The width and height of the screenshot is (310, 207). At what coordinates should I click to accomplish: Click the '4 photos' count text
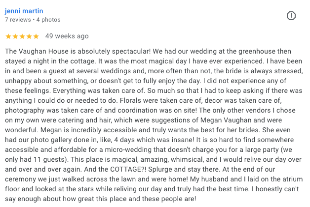(48, 20)
